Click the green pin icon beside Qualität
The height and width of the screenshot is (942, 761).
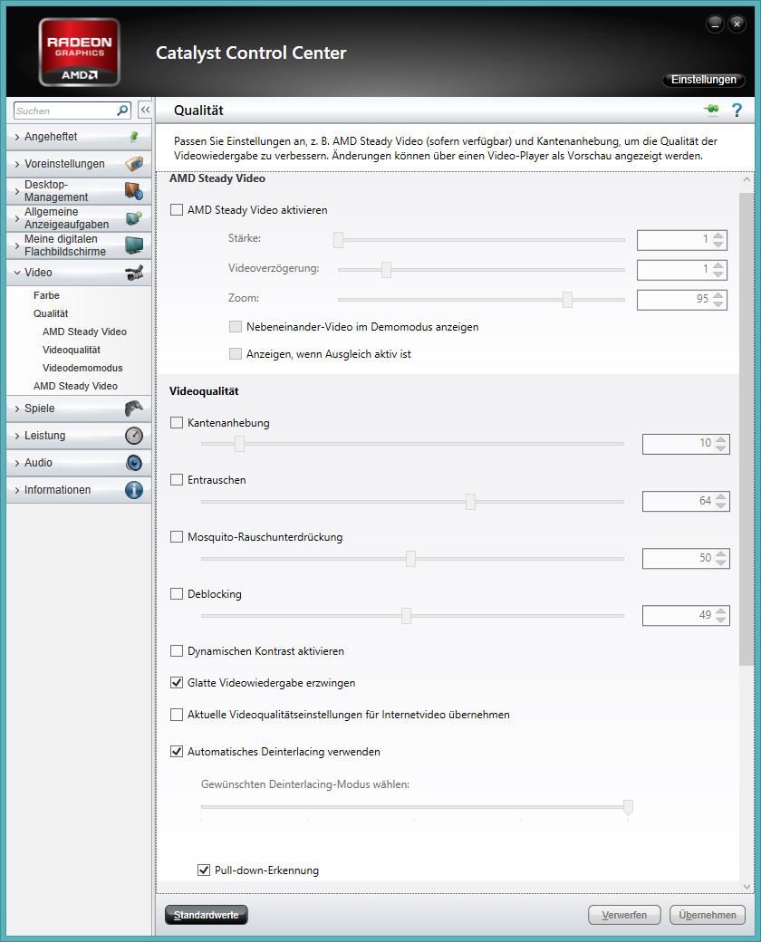point(712,110)
